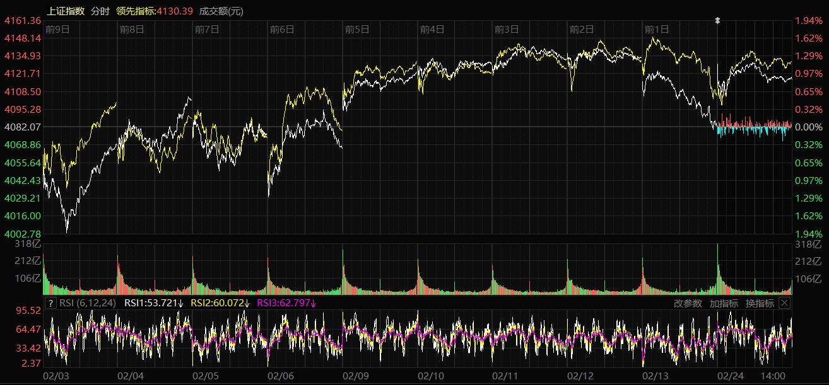829x385 pixels.
Task: Open 换指标 to switch indicator
Action: [x=760, y=303]
